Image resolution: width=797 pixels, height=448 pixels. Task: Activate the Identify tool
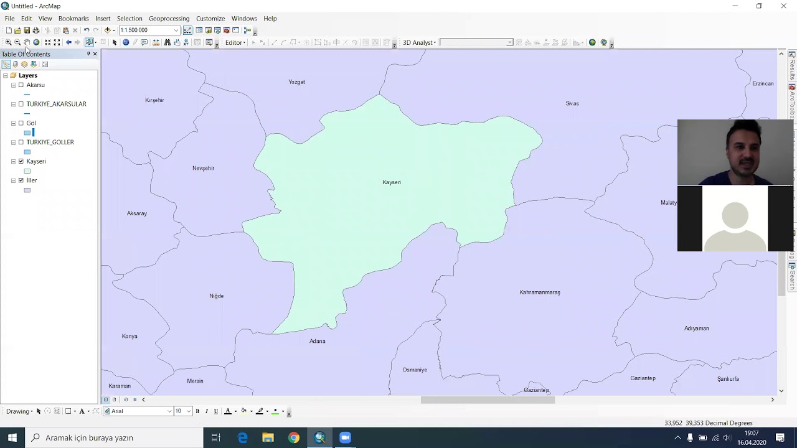[x=126, y=42]
